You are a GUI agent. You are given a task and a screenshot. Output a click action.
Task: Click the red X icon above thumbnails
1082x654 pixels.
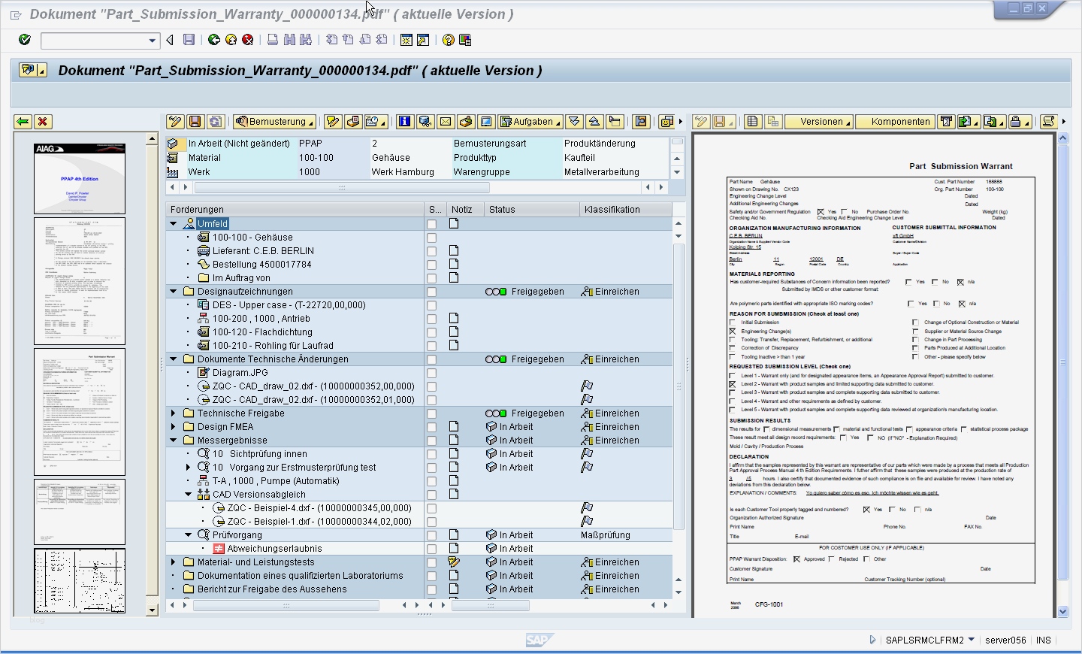[43, 122]
